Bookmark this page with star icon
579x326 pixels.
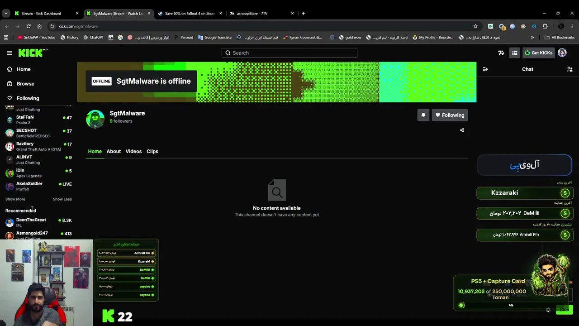(475, 26)
